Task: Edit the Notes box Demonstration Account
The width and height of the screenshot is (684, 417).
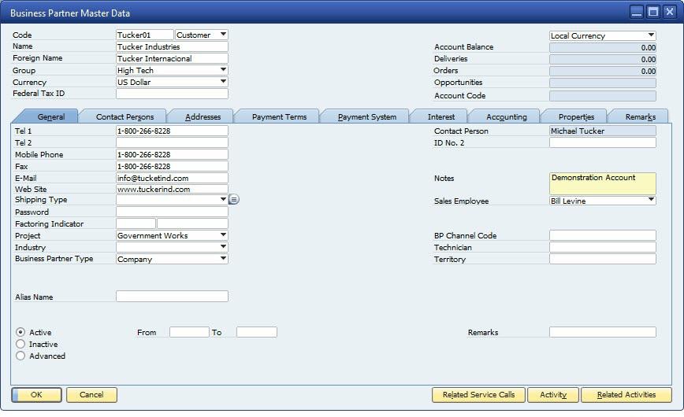Action: click(x=602, y=183)
